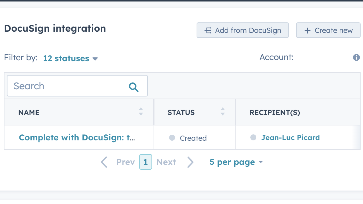The image size is (363, 204).
Task: Select the RECIPIENT(S) column header
Action: pos(274,112)
